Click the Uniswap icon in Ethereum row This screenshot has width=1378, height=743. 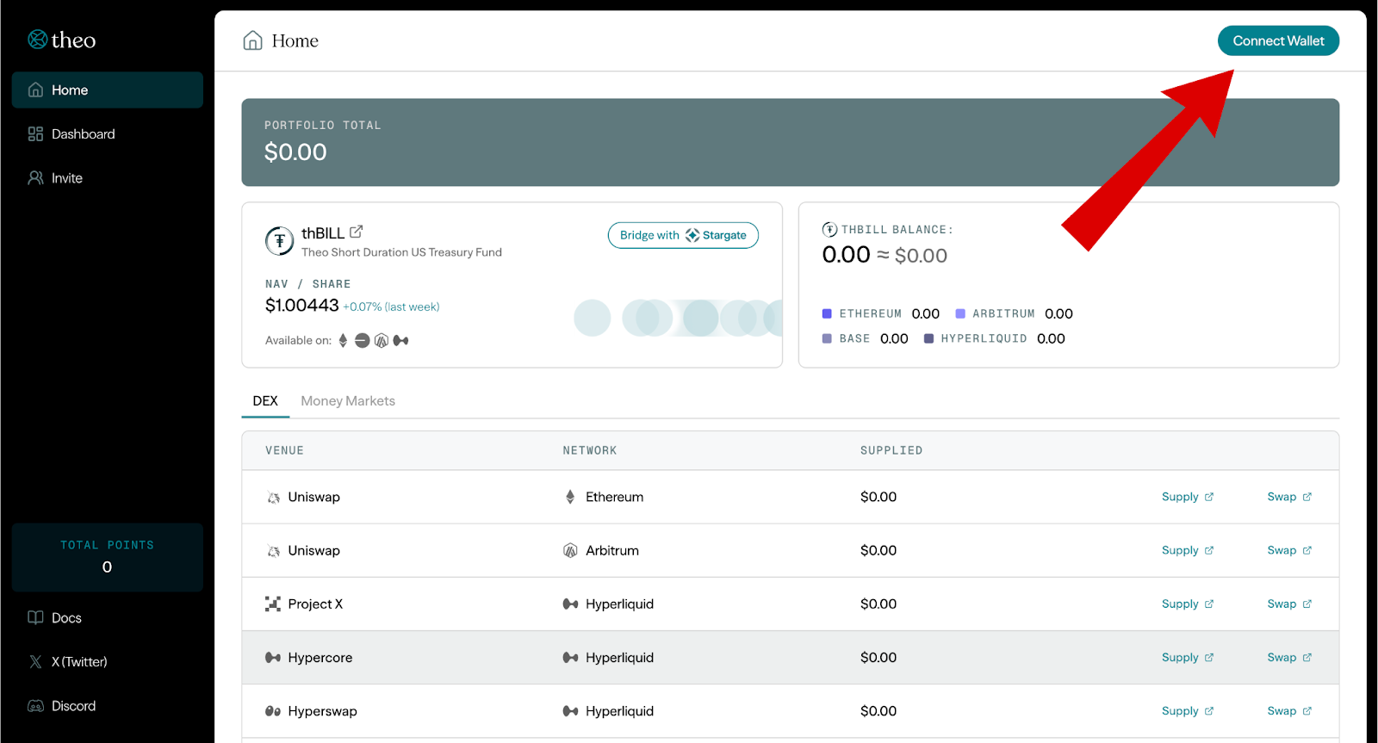[x=273, y=498]
